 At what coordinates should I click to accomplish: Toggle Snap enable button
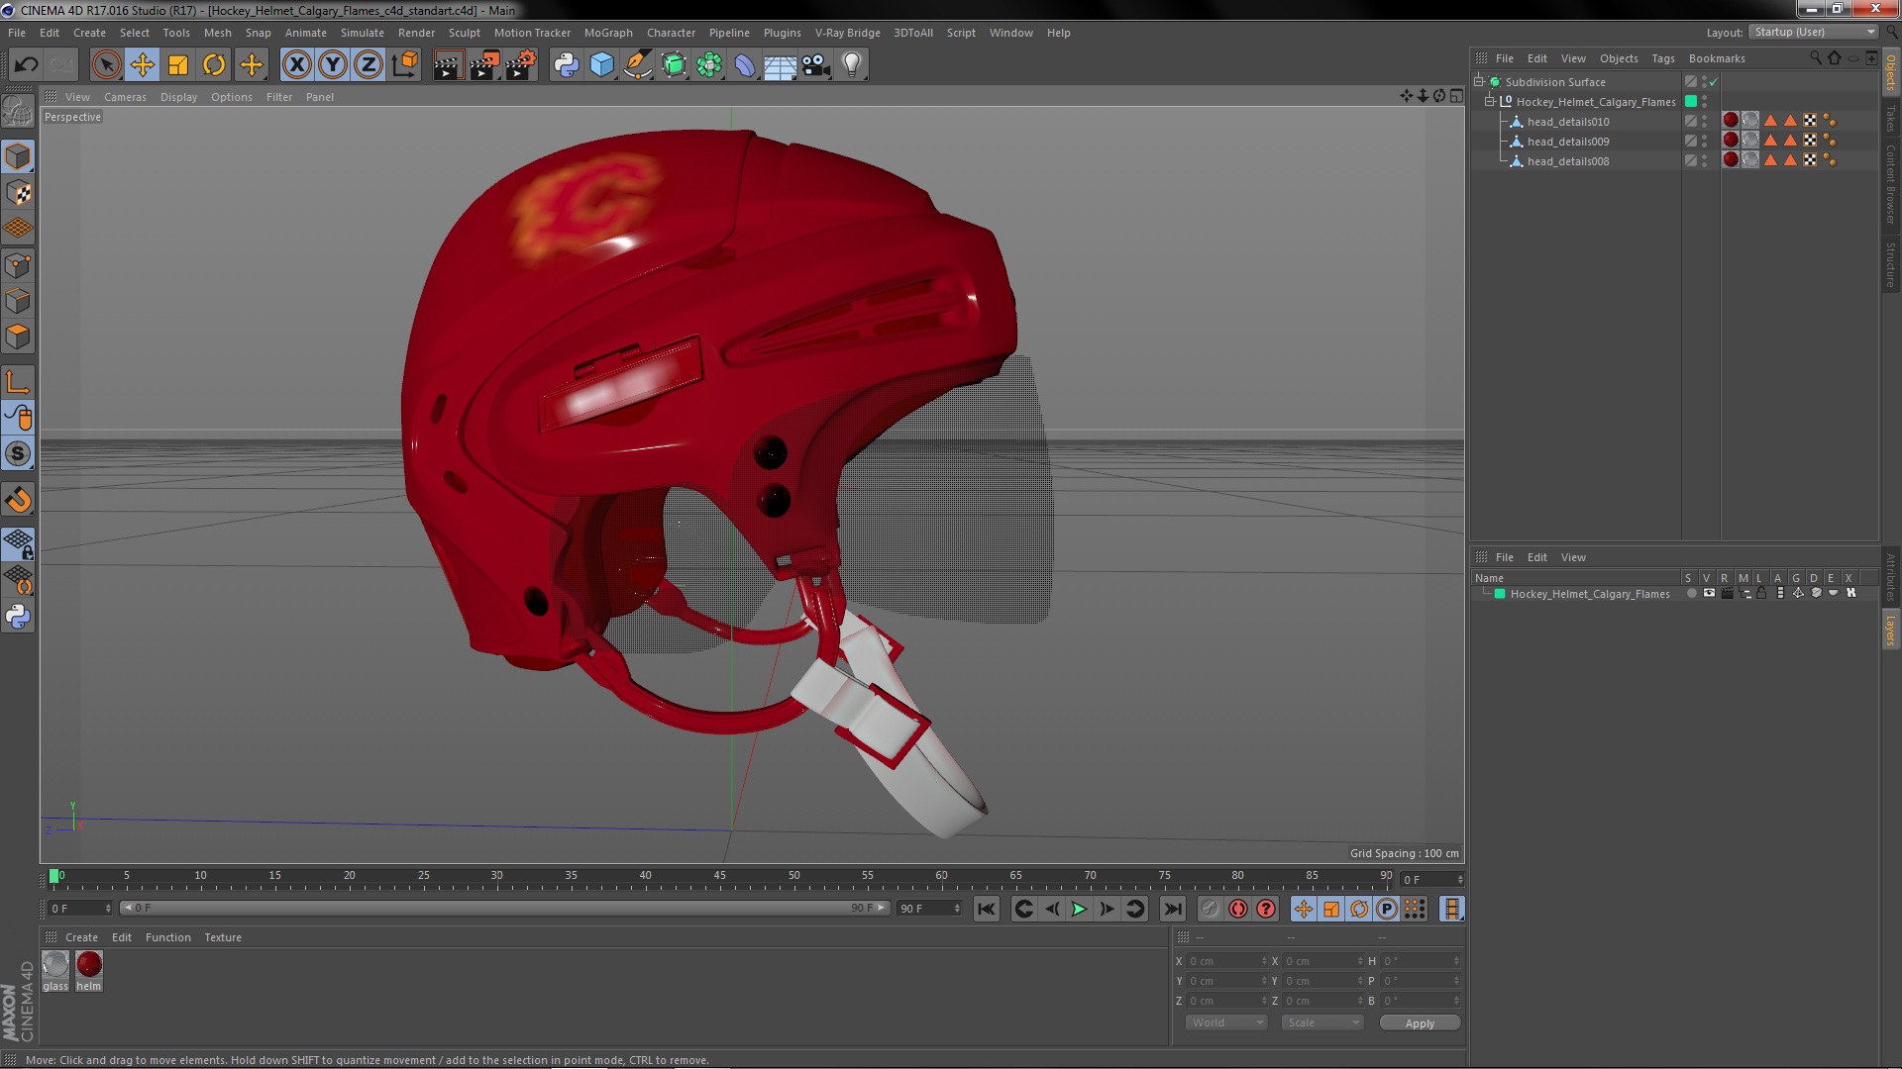pos(18,453)
